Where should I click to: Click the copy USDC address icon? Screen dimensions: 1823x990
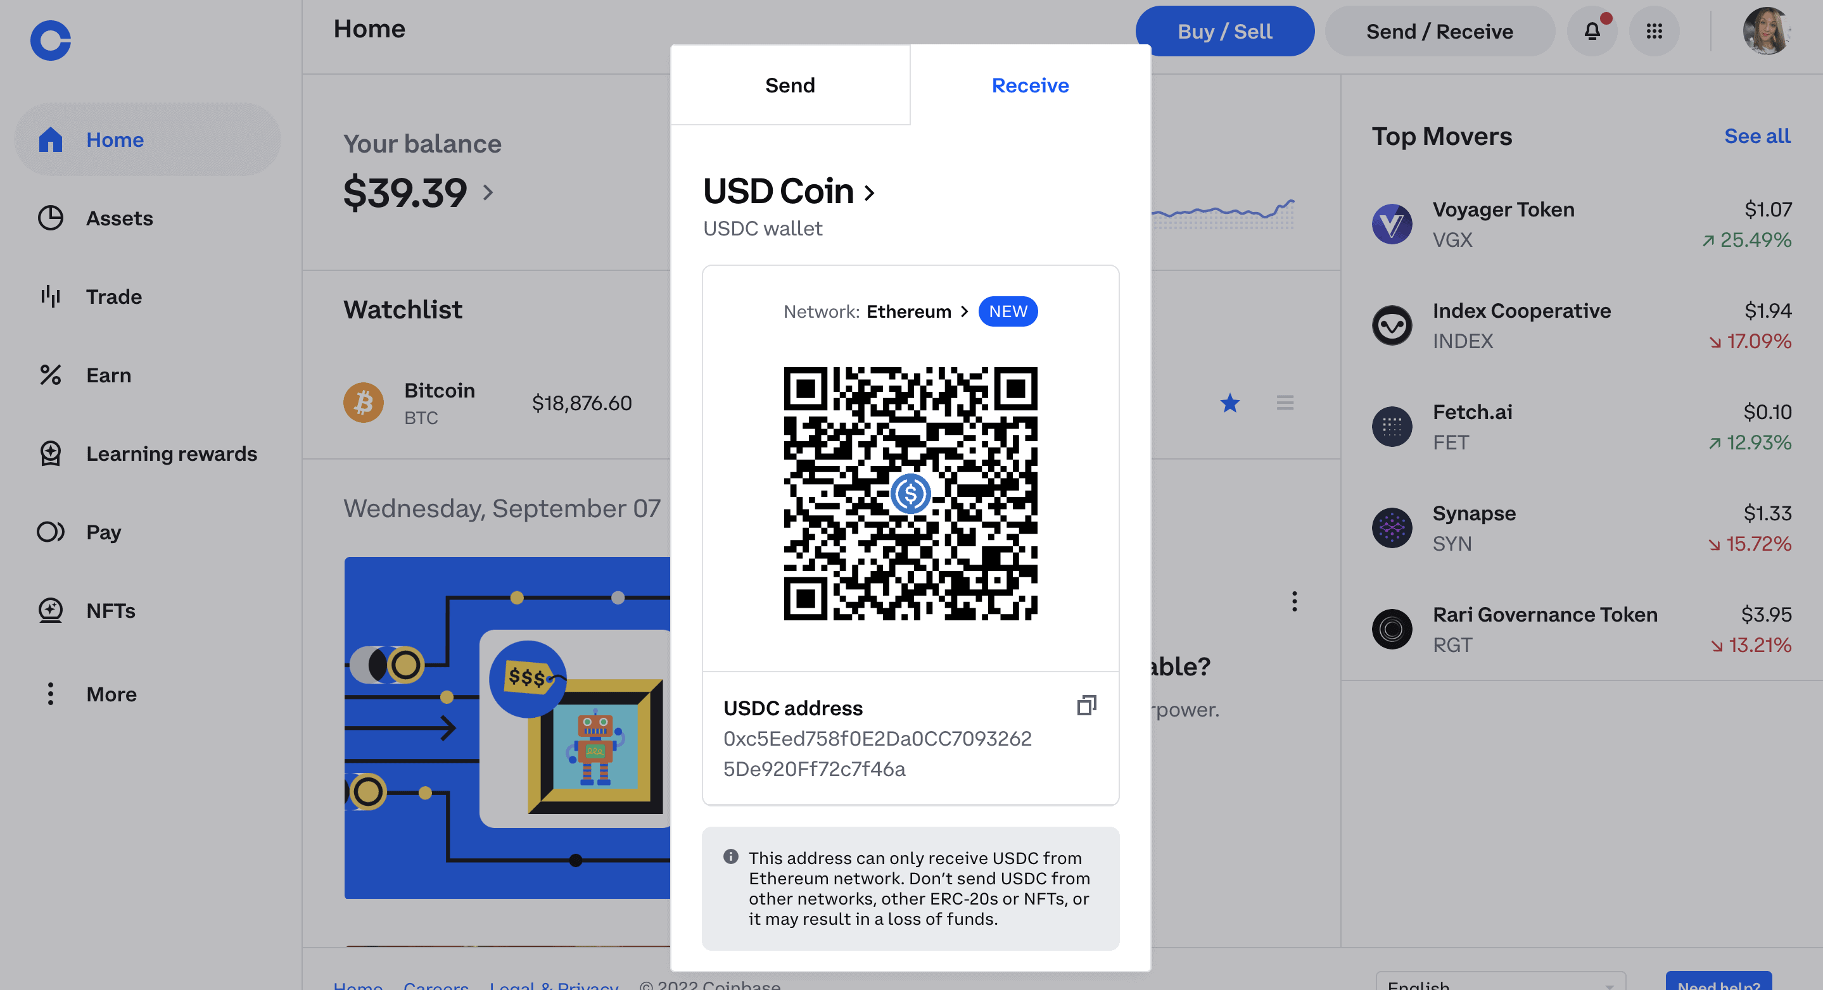1085,705
